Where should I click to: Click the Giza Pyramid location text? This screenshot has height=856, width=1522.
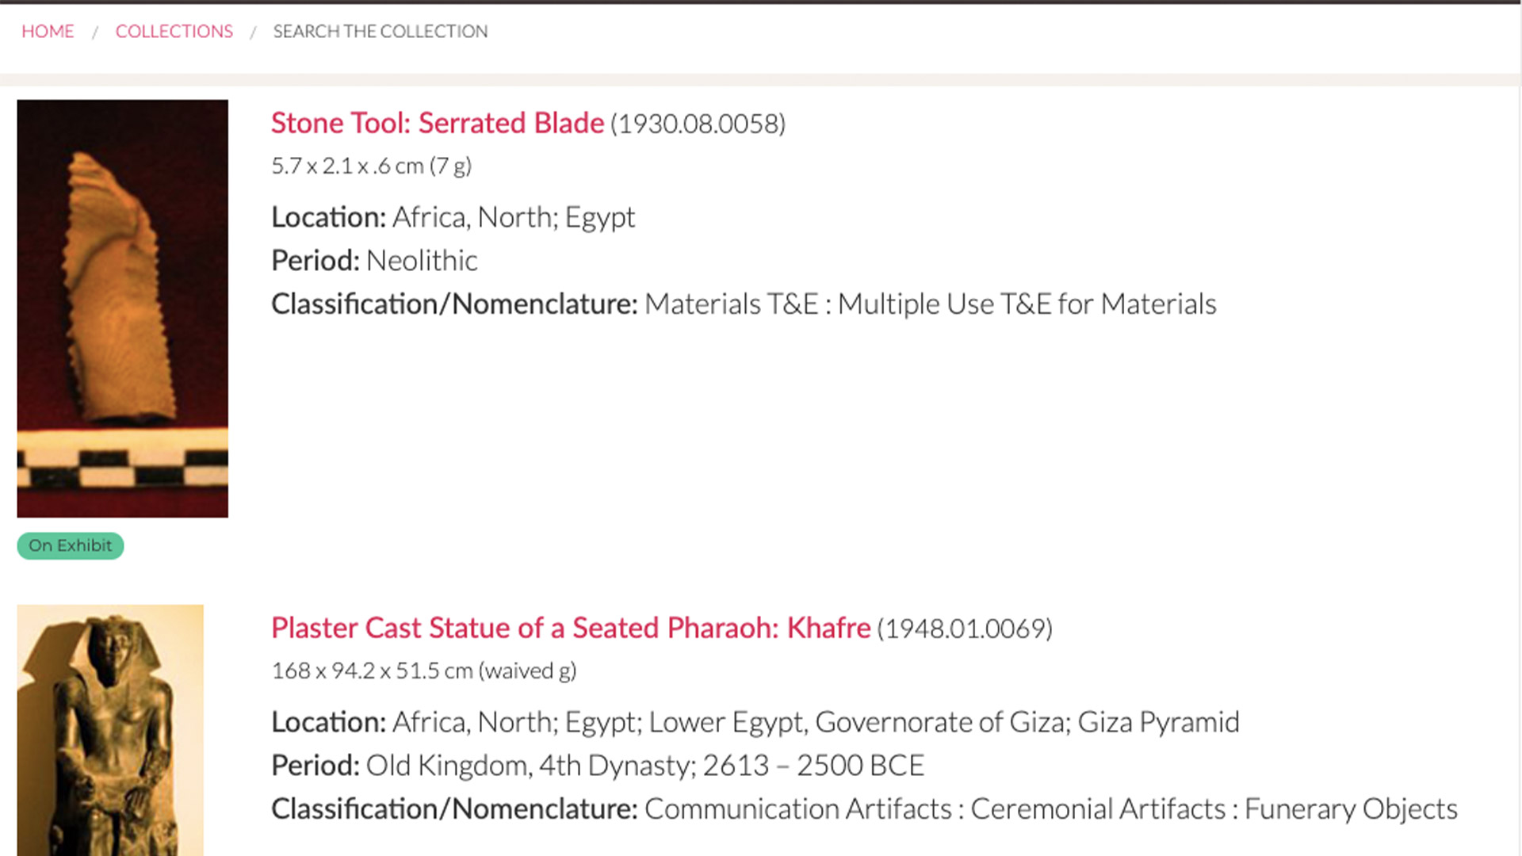pos(1158,722)
